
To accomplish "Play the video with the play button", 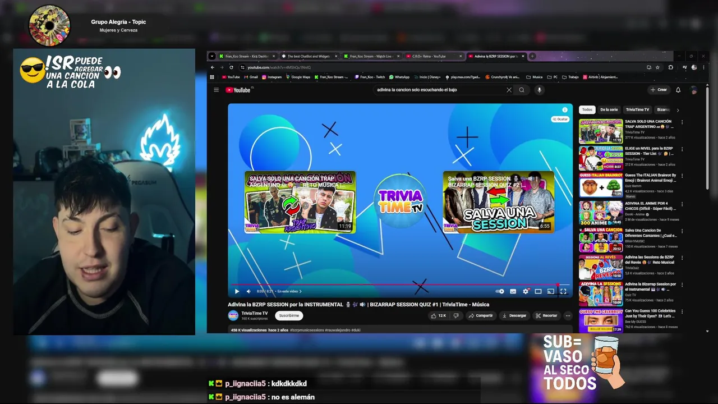I will 237,291.
